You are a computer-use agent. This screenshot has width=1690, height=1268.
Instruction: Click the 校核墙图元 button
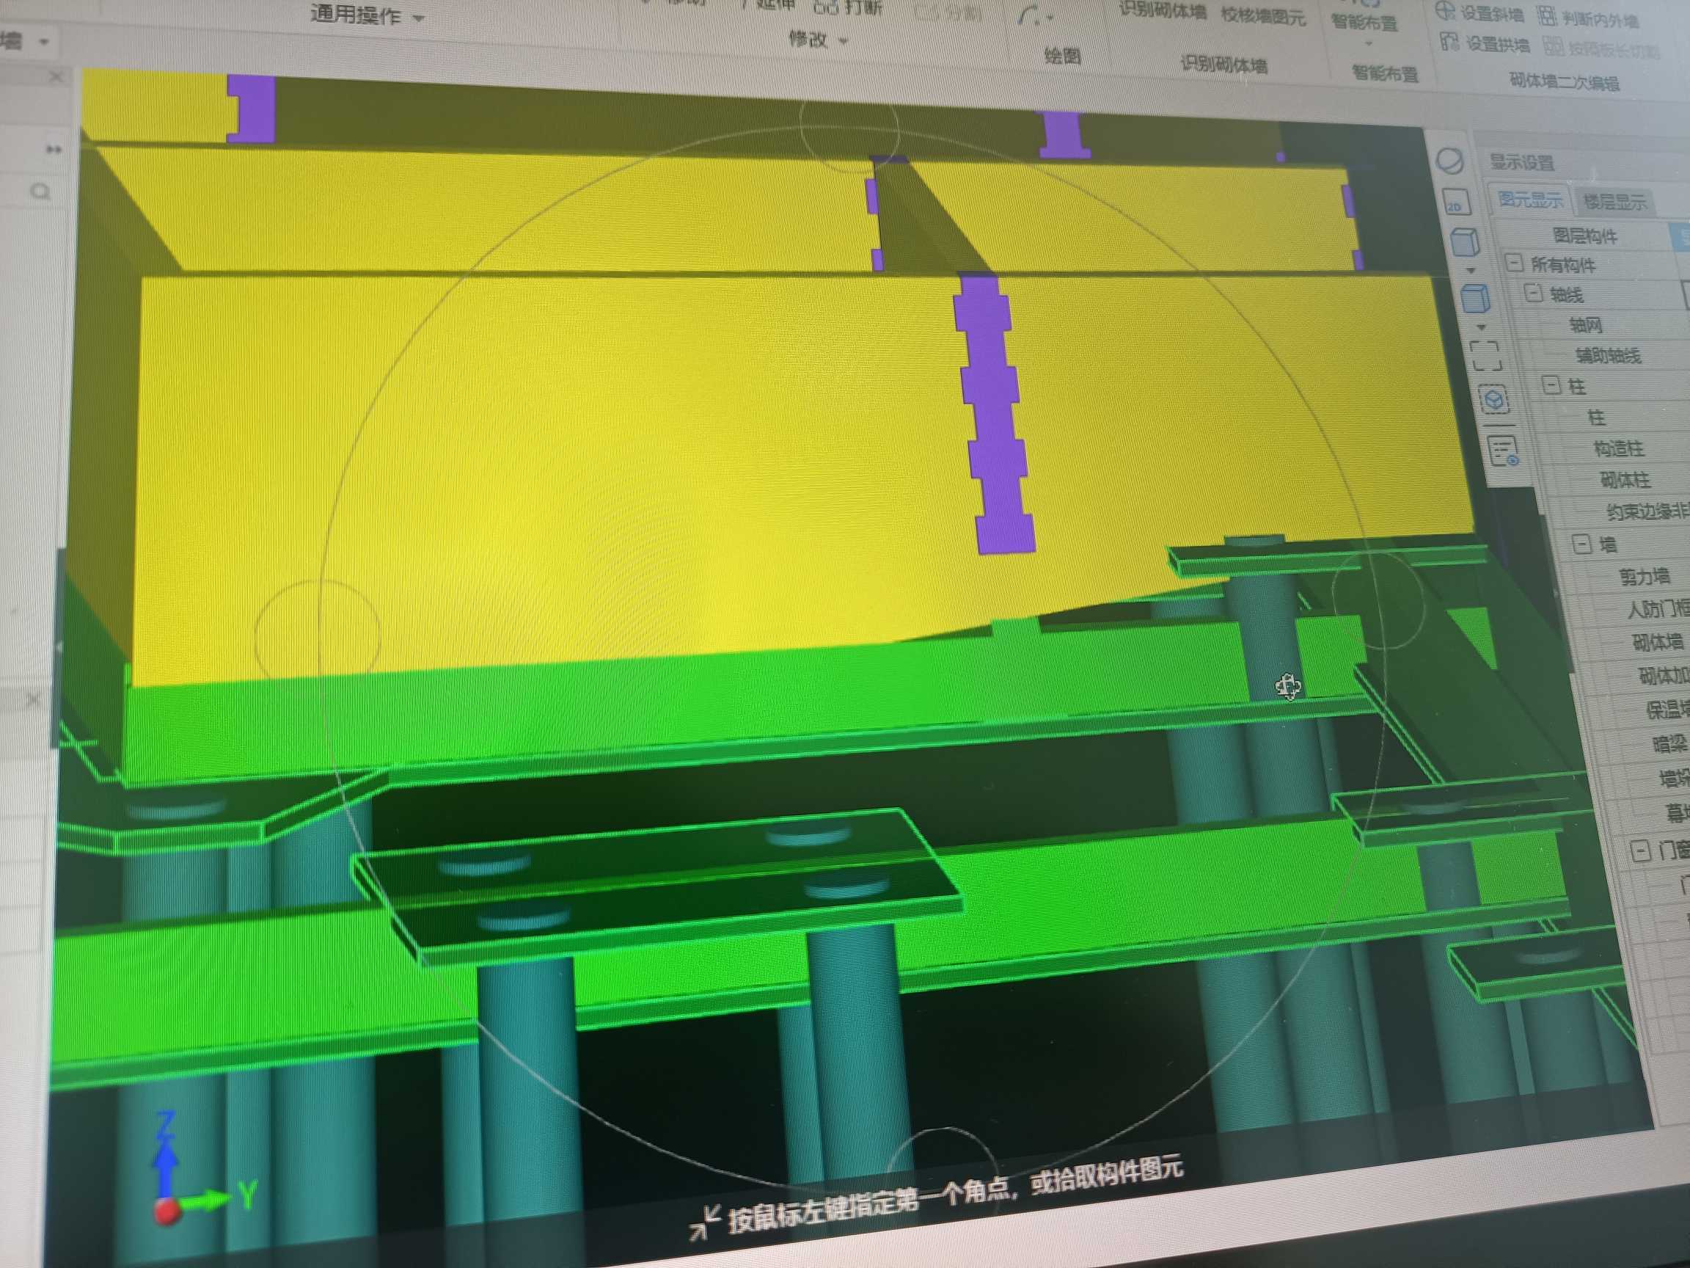point(1263,15)
